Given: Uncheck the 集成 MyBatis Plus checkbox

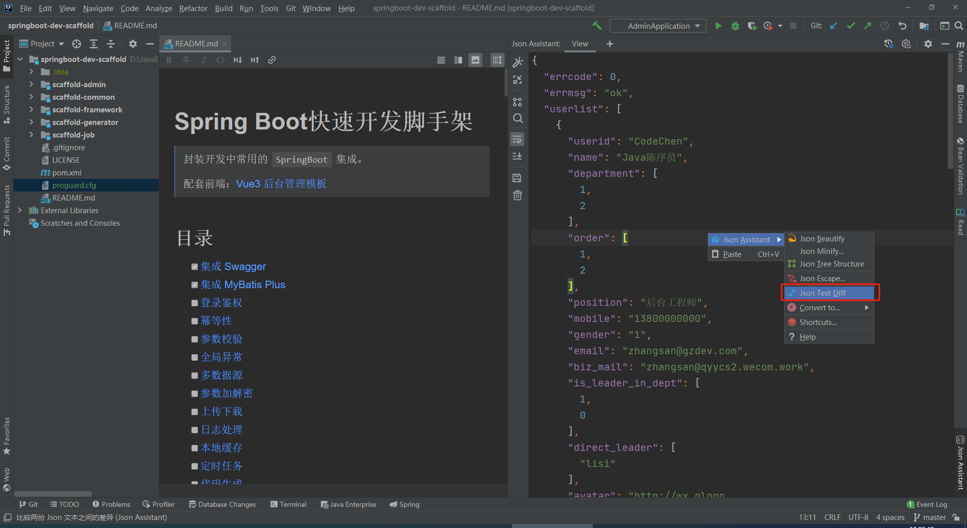Looking at the screenshot, I should point(195,285).
